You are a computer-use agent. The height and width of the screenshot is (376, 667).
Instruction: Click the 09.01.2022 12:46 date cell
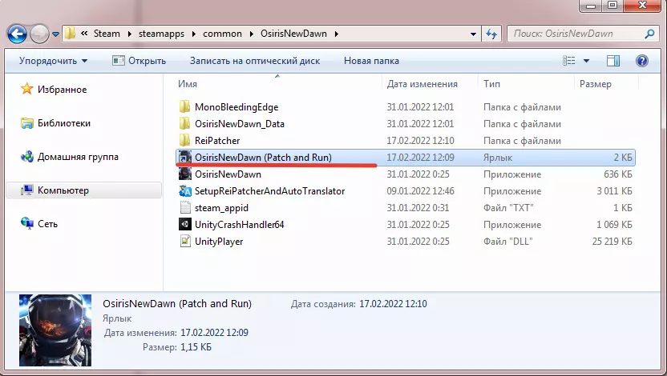420,191
